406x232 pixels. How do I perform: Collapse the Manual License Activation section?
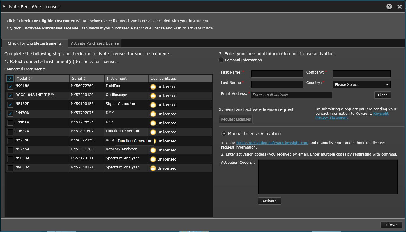[224, 134]
